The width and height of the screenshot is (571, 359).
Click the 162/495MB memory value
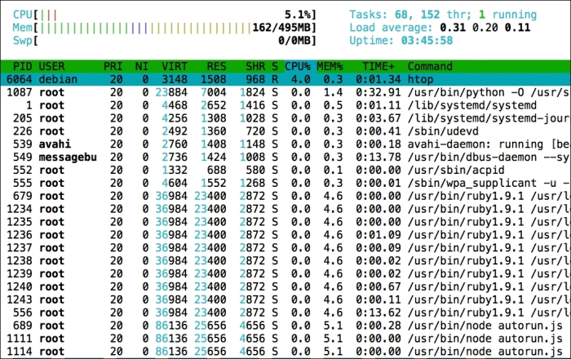pos(281,28)
